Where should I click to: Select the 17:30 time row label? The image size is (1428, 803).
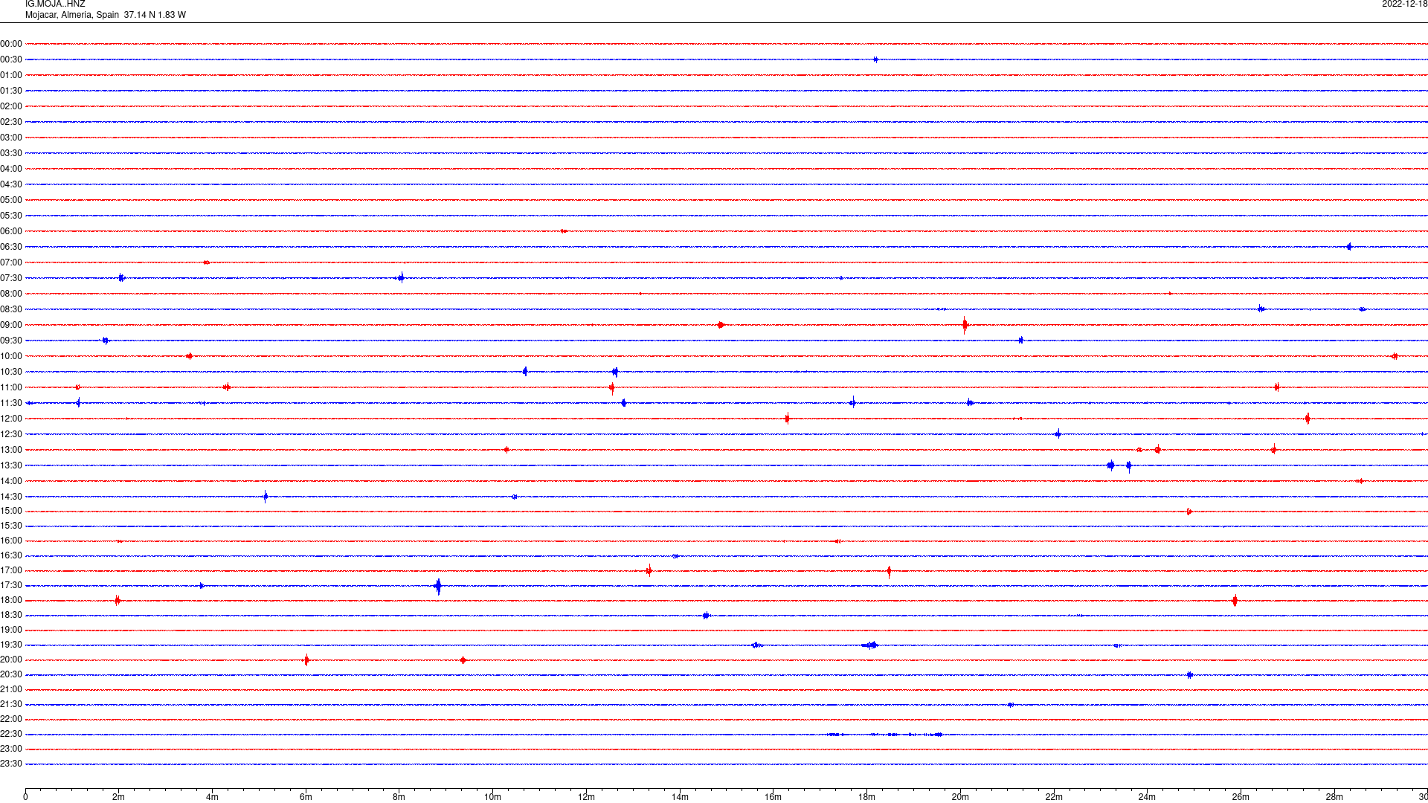click(11, 585)
